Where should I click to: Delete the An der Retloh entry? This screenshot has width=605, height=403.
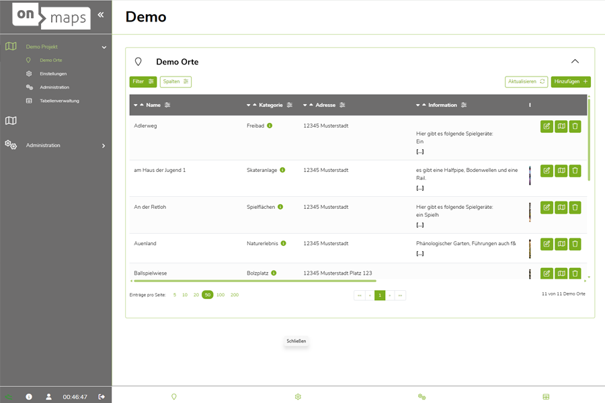coord(575,208)
